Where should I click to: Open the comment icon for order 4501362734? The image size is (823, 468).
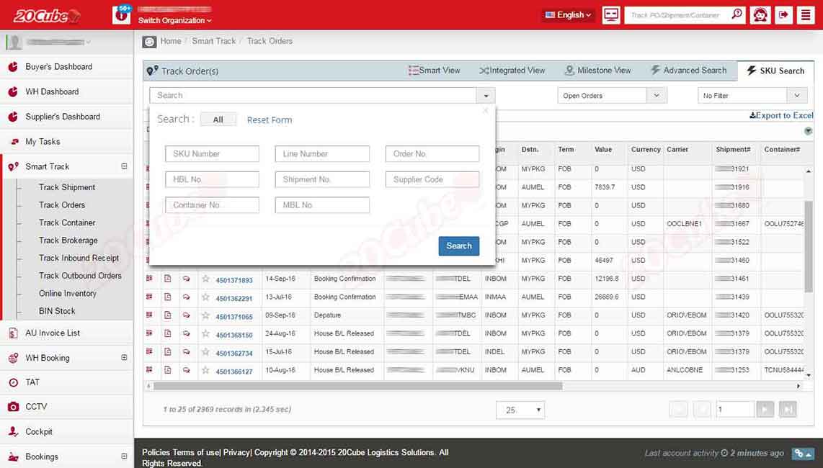pos(187,351)
